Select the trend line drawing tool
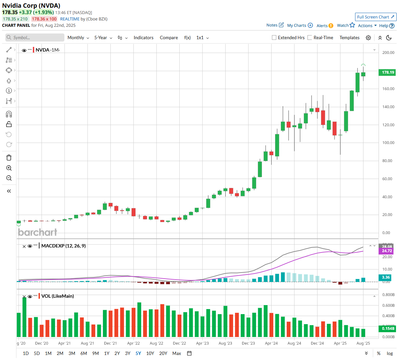This screenshot has width=399, height=361. click(x=9, y=50)
